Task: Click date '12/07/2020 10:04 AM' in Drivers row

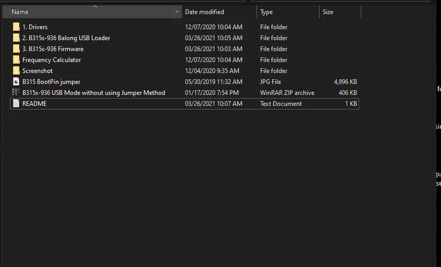Action: tap(214, 27)
